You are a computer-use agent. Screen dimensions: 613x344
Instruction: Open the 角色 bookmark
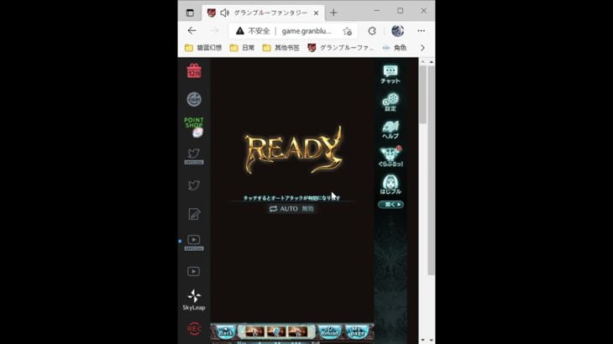[x=395, y=48]
